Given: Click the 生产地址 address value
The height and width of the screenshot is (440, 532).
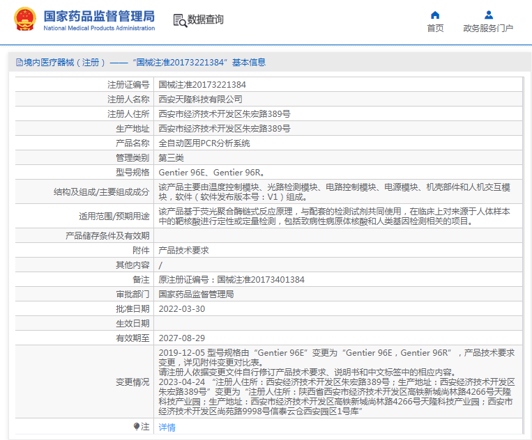Looking at the screenshot, I should [225, 128].
